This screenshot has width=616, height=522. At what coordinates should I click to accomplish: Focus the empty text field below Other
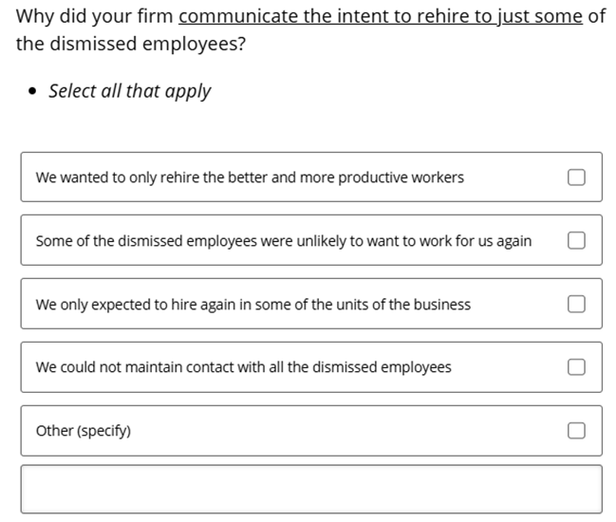point(310,489)
